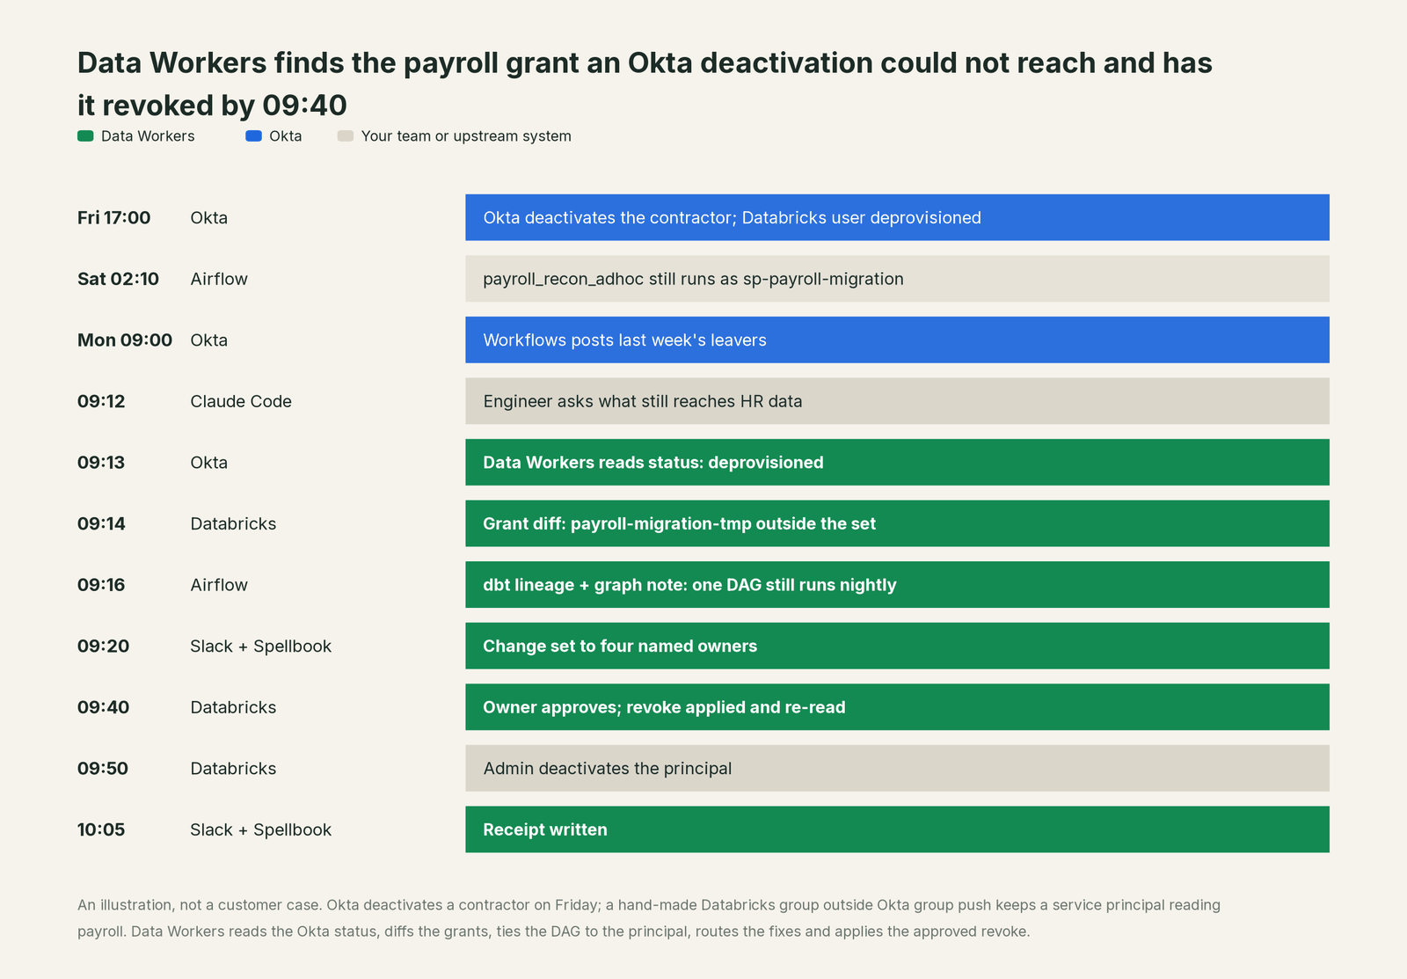The image size is (1407, 979).
Task: Click the "09:40" row timestamp
Action: pyautogui.click(x=103, y=707)
